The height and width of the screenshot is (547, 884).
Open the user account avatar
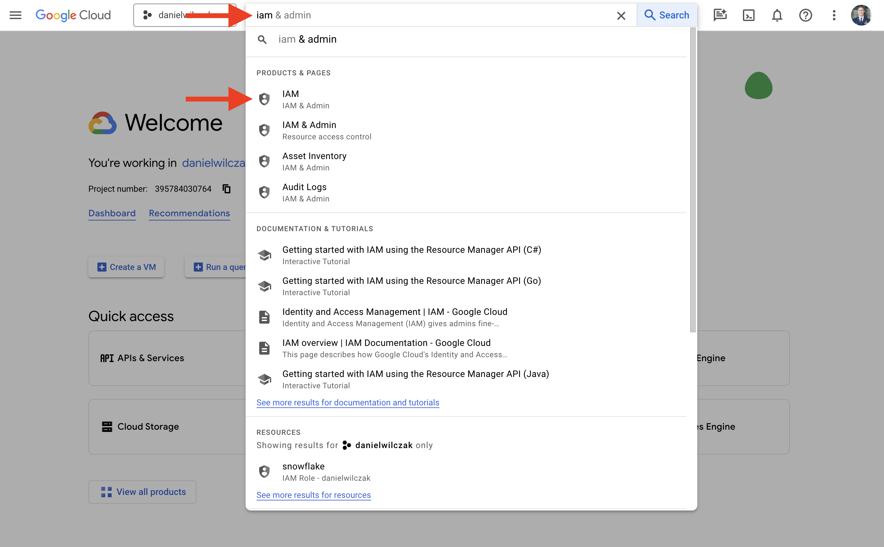pyautogui.click(x=861, y=15)
